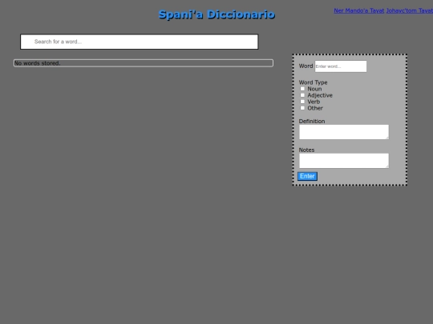Click the 'Word' label beside the input

pos(306,66)
